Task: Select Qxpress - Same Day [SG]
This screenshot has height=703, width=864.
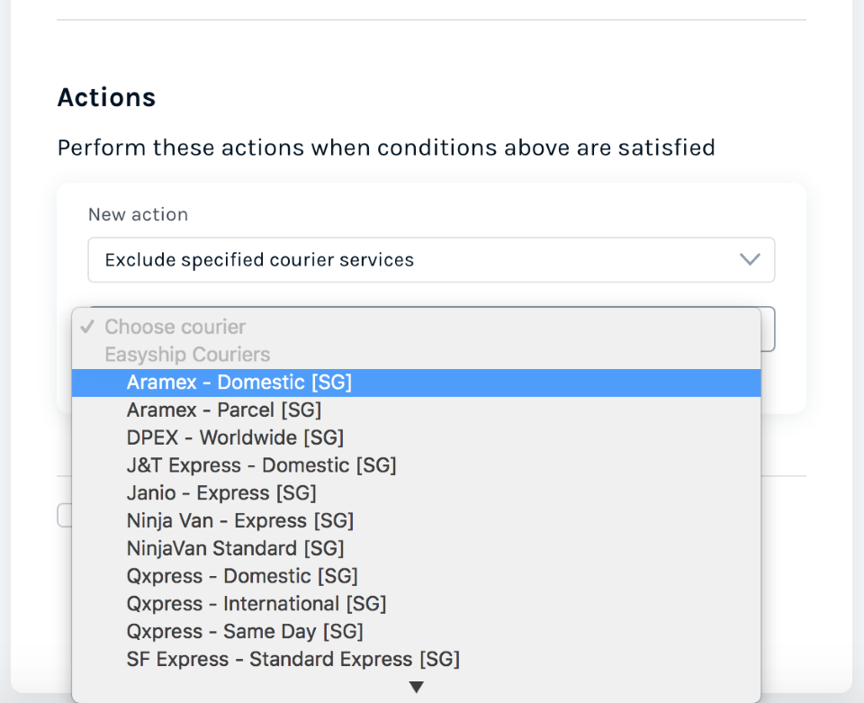Action: point(416,631)
